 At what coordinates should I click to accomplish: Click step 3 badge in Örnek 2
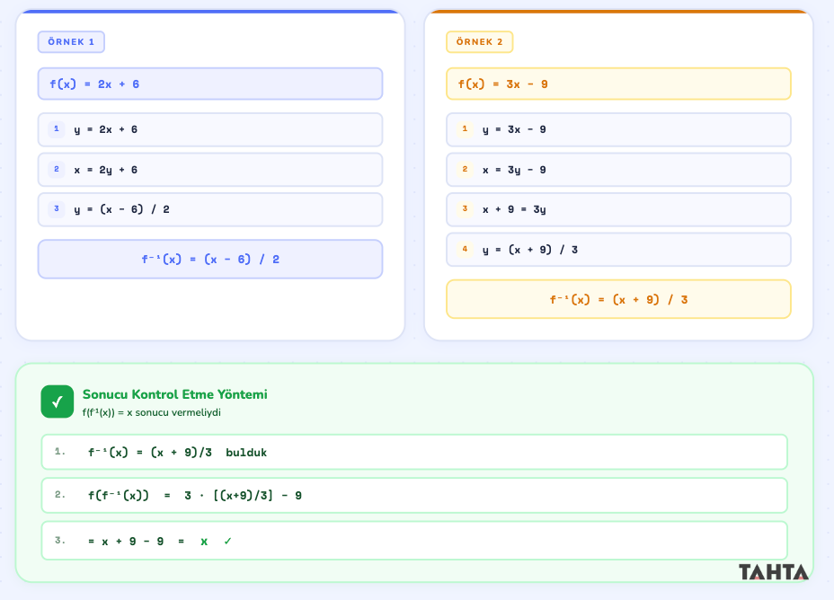(465, 209)
